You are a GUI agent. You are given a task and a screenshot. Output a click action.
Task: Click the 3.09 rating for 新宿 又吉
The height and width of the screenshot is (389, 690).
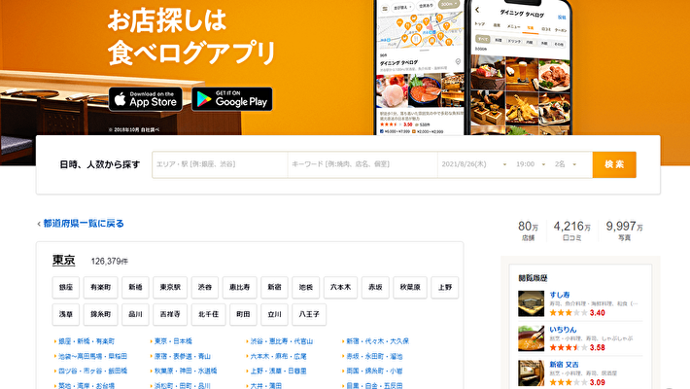597,383
